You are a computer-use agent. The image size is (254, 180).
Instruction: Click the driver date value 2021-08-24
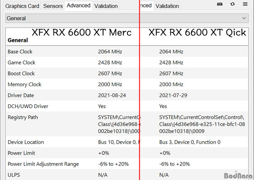click(112, 95)
